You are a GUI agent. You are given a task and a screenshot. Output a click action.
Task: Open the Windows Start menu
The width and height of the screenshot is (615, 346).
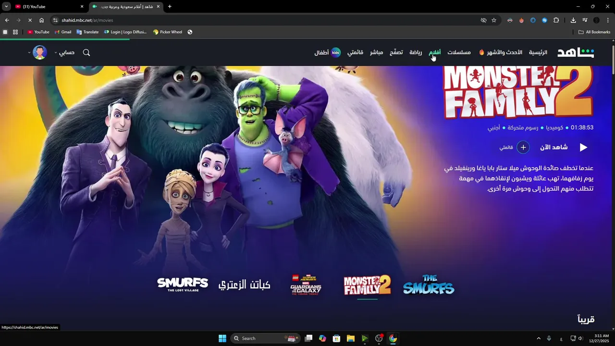(222, 338)
